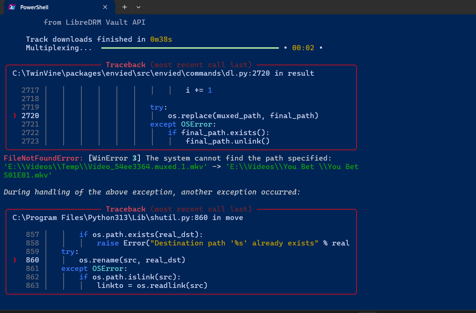Click the 'if os.path.exists(real_dst):' line

click(141, 234)
